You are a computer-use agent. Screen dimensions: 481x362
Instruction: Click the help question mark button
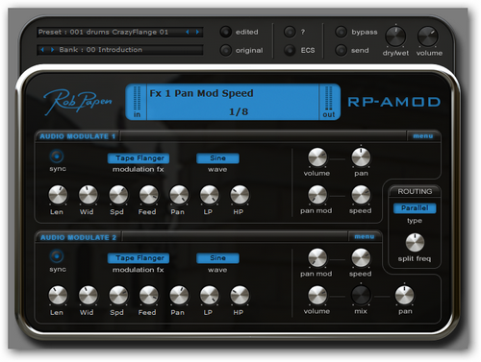click(x=290, y=32)
